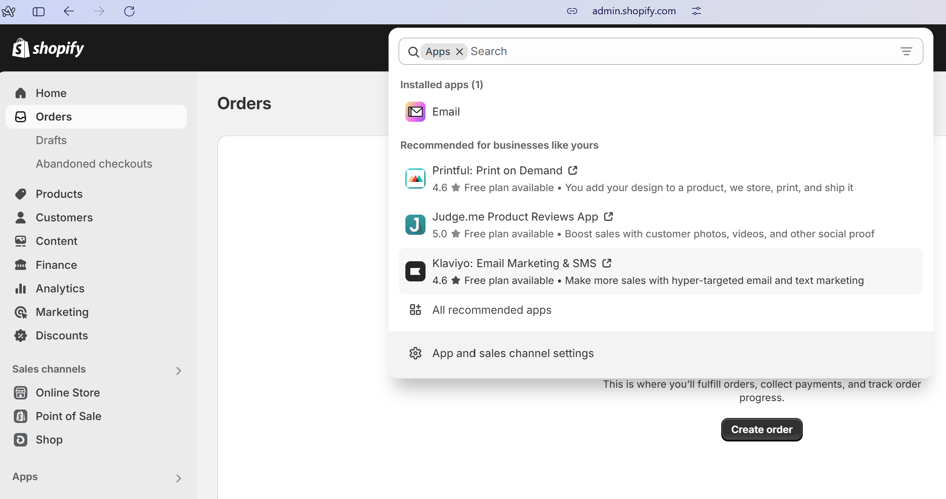Open search filter options icon
Image resolution: width=946 pixels, height=499 pixels.
(x=907, y=51)
